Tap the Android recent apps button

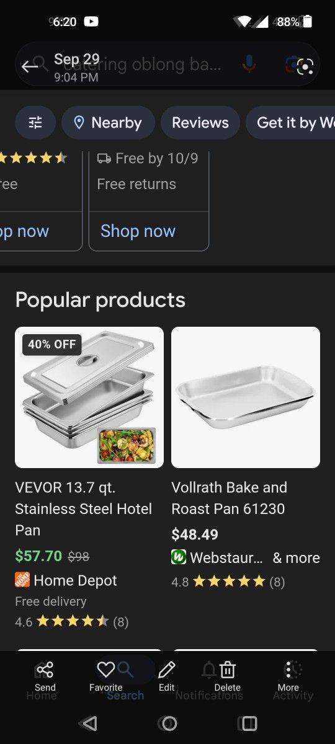tap(248, 723)
